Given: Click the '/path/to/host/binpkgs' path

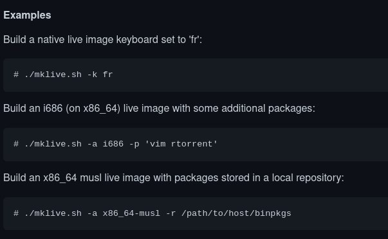Looking at the screenshot, I should (x=236, y=213).
